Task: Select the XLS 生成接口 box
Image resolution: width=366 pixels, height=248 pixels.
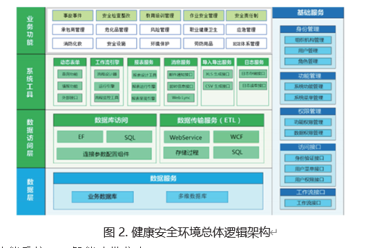Action: (218, 74)
